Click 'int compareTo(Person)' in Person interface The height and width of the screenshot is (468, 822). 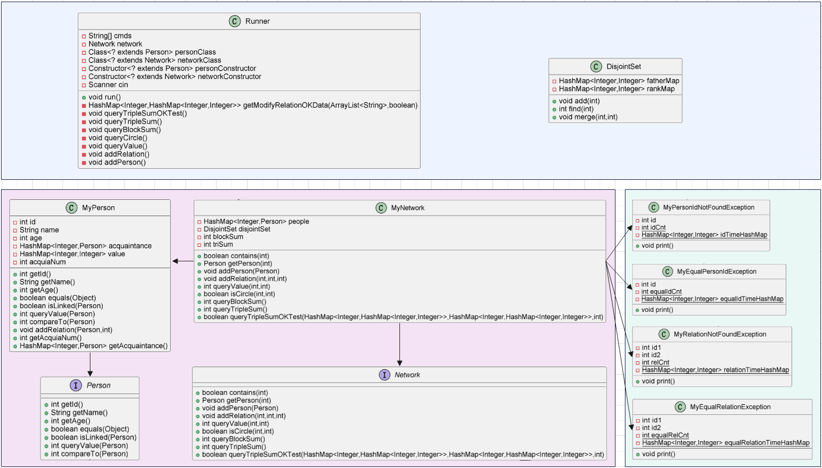pos(89,454)
